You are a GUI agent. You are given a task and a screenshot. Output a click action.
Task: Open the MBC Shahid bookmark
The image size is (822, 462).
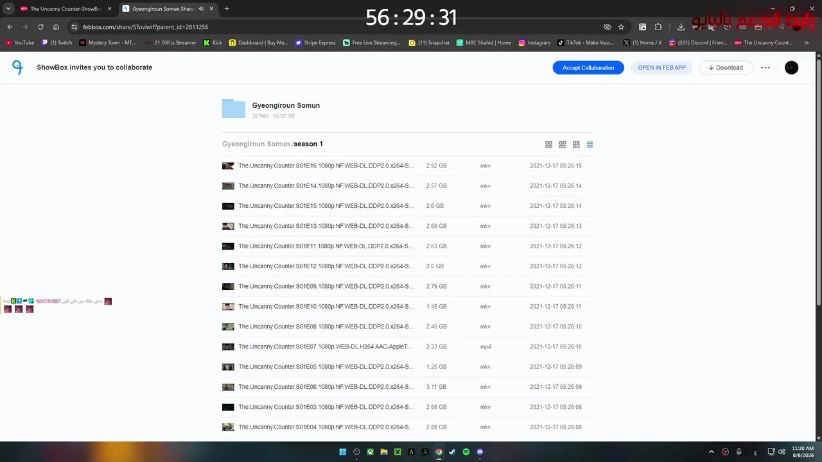484,43
